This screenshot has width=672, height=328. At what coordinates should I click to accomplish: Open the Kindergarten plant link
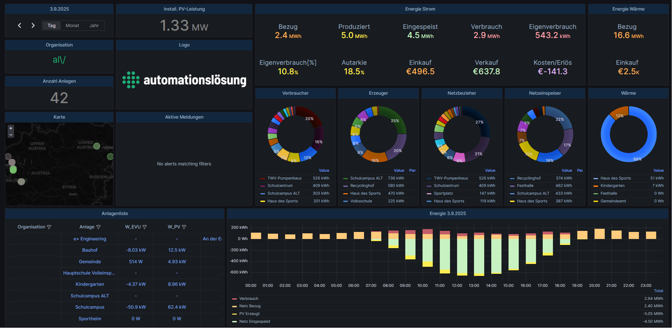[x=90, y=284]
